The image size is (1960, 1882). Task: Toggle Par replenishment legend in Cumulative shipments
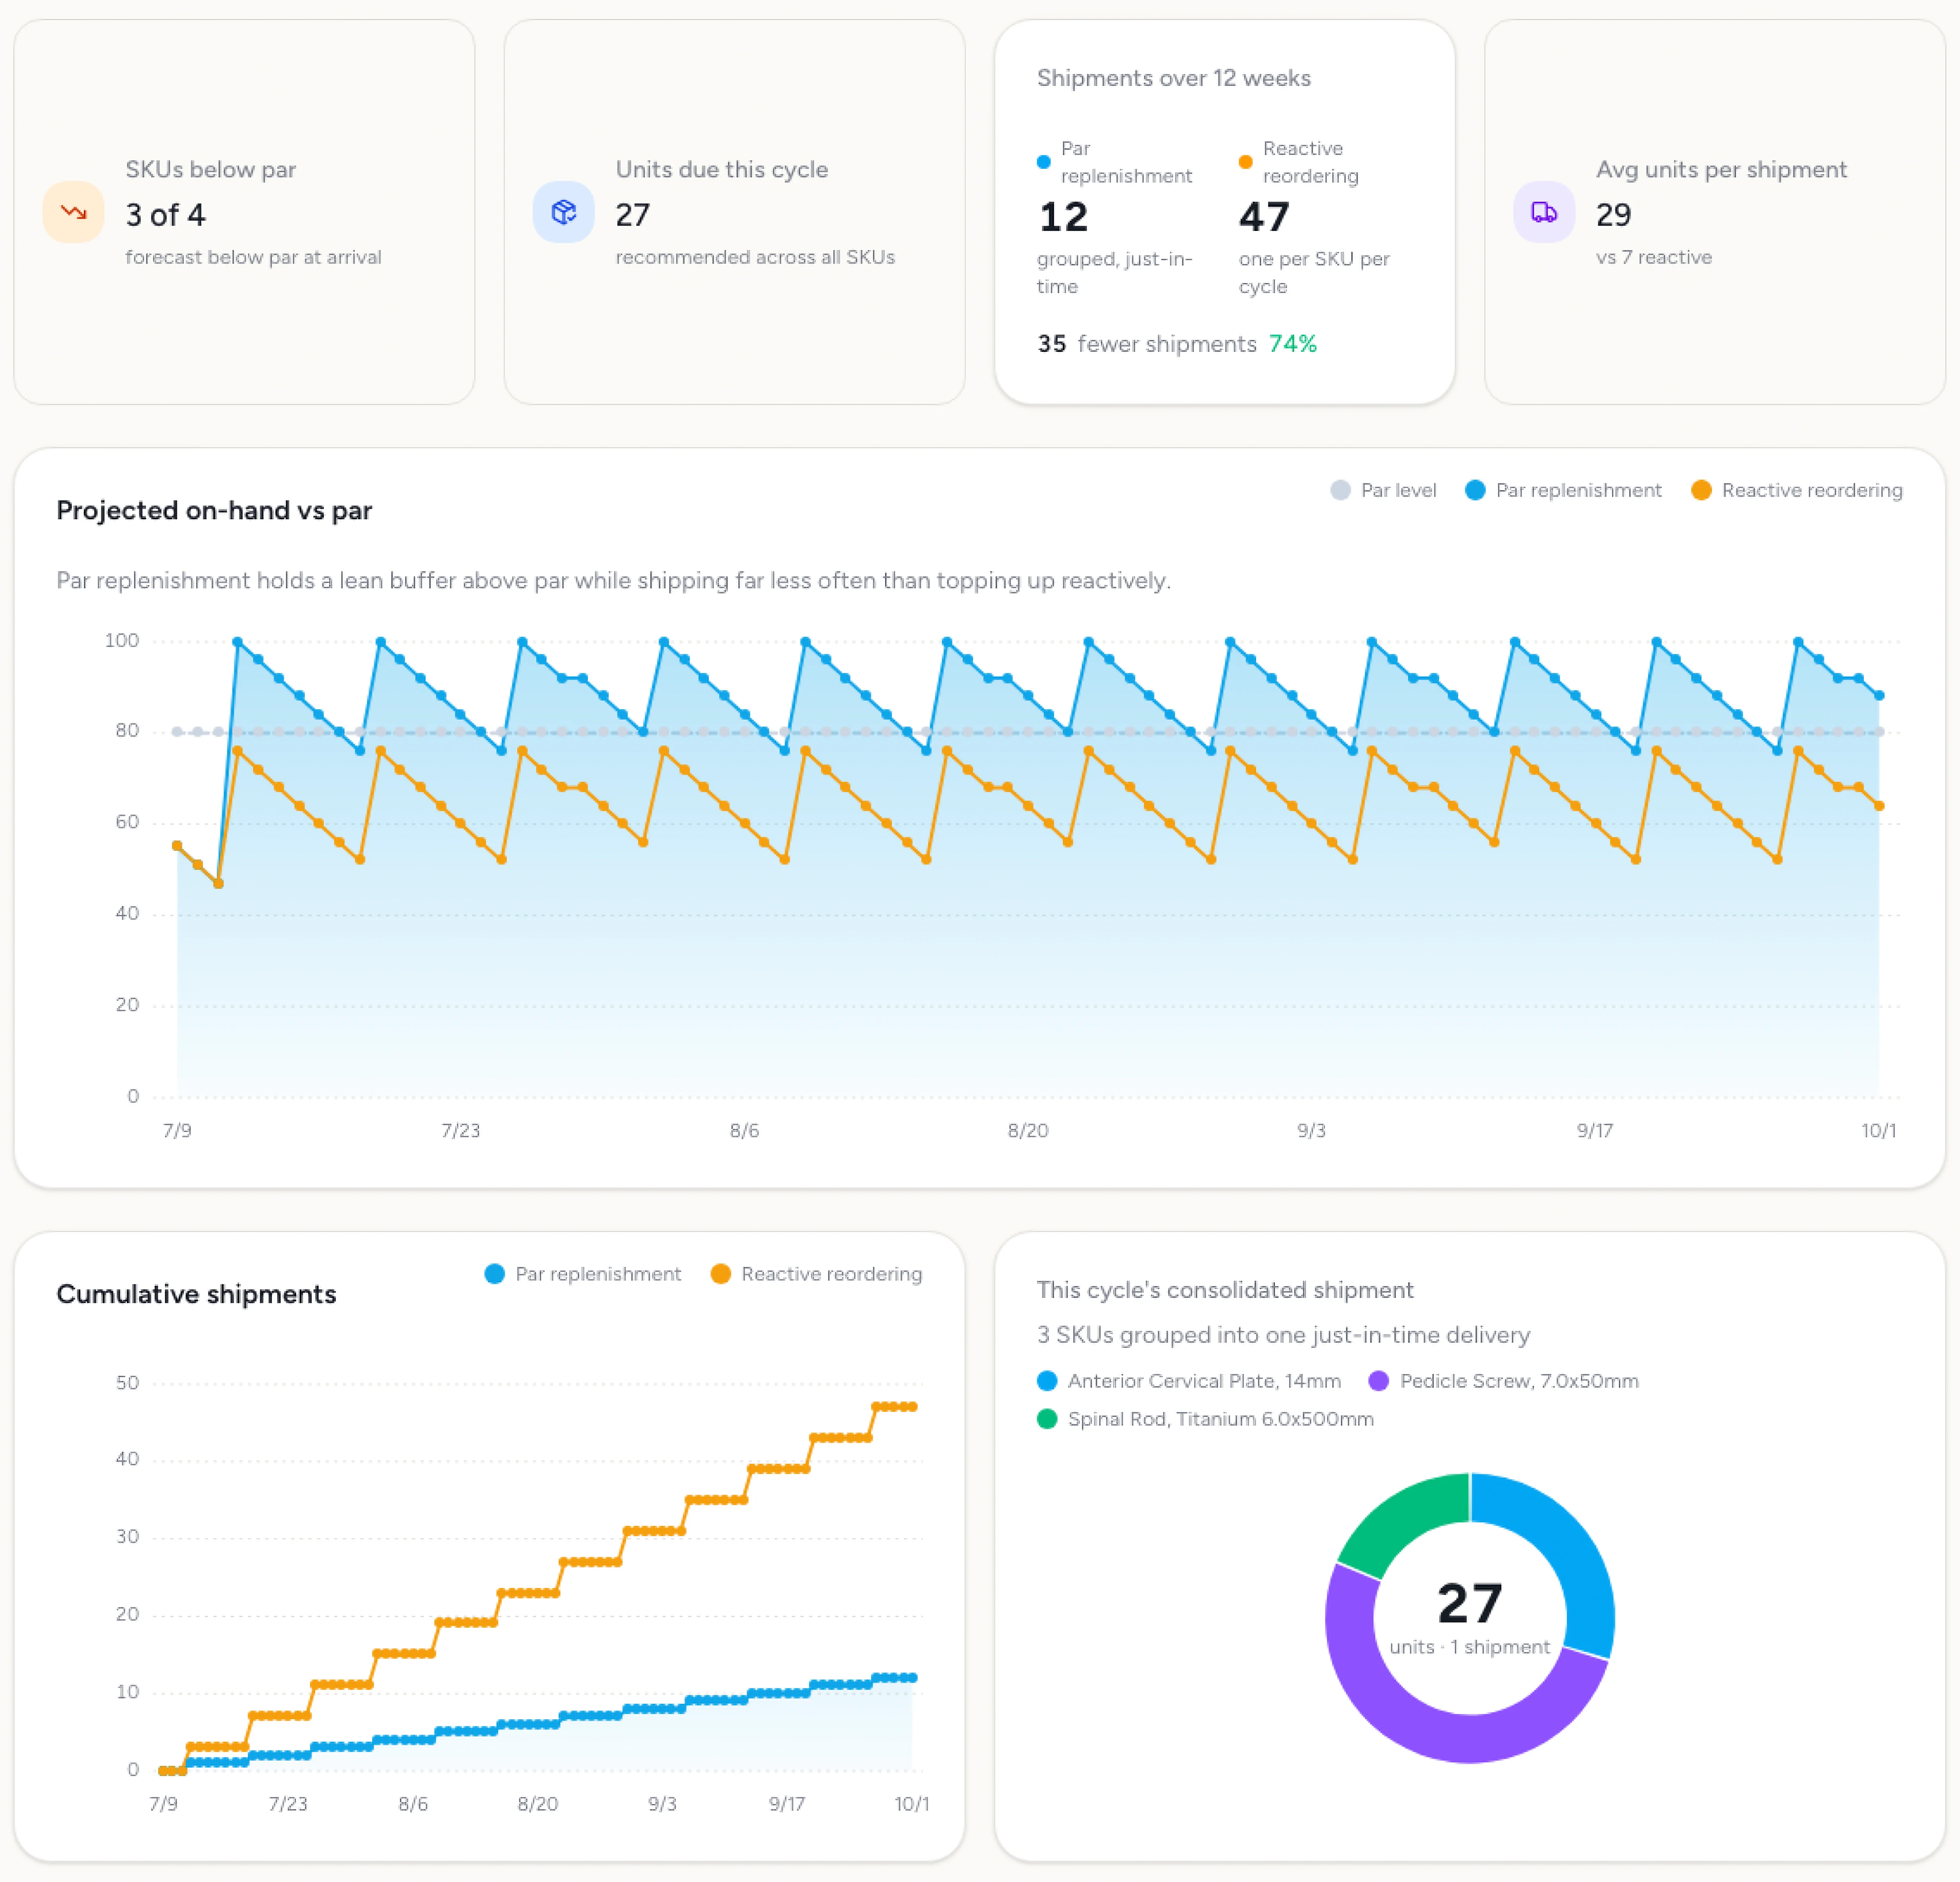point(583,1274)
